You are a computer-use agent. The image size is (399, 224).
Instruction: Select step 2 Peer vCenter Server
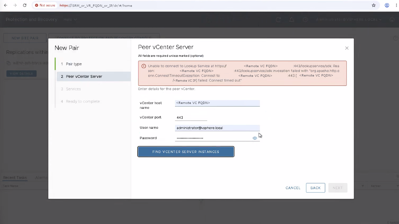click(x=94, y=76)
